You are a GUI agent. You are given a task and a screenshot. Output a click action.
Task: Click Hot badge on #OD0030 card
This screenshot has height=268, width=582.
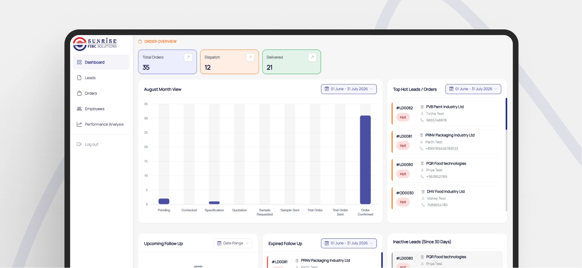[x=403, y=202]
